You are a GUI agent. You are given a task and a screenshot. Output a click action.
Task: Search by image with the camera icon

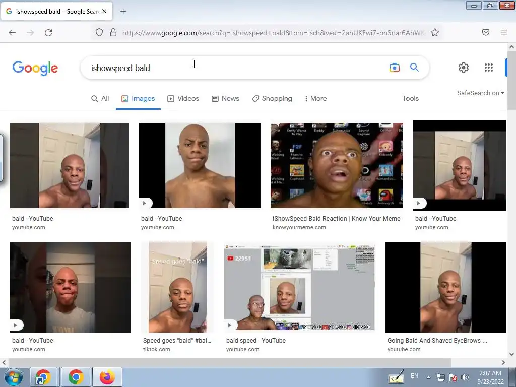(394, 68)
